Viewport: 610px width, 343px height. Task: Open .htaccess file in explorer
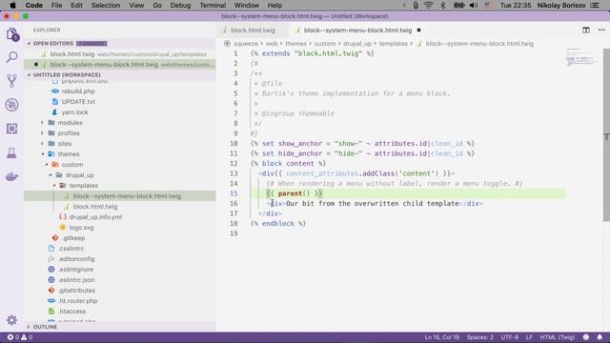72,312
